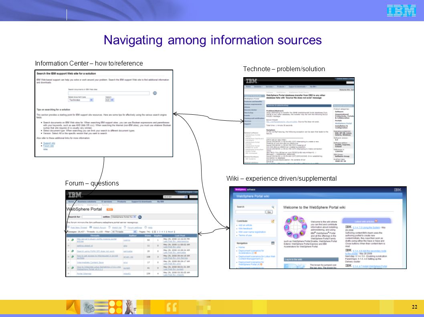Click Technote title 'WebSphere Portal database-transfer' heading
Screen dimensions: 424x317
click(x=296, y=96)
